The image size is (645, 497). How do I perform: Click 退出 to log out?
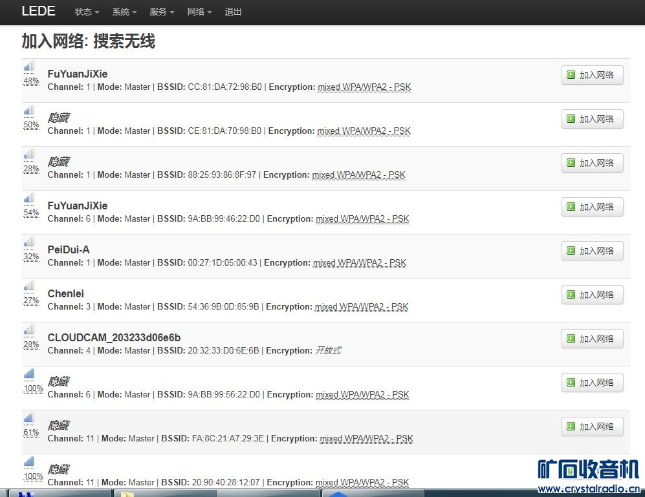click(234, 12)
